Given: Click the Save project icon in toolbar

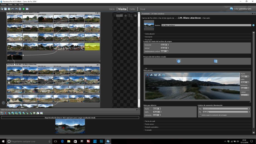Looking at the screenshot, I should click(x=6, y=9).
